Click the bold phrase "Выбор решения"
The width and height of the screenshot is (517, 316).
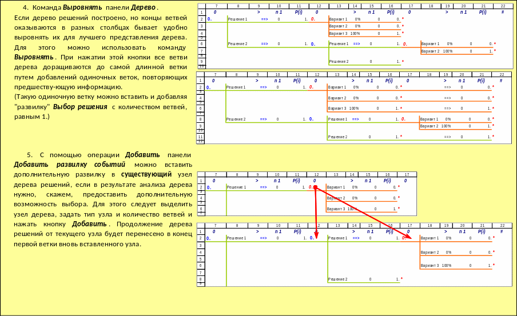pyautogui.click(x=80, y=107)
